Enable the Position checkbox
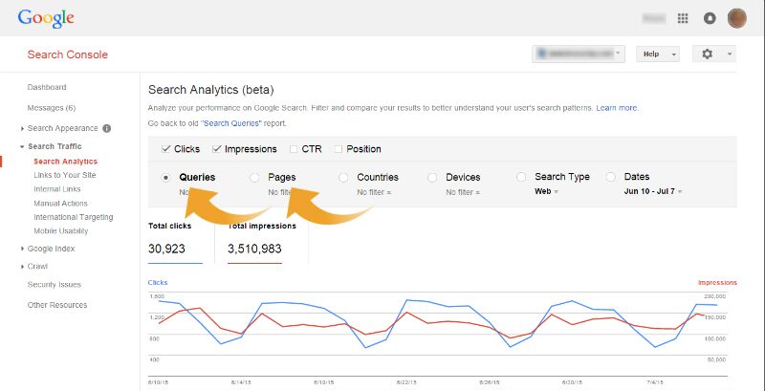 tap(338, 149)
